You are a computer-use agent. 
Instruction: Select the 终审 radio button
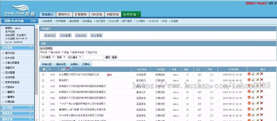[x=41, y=52]
